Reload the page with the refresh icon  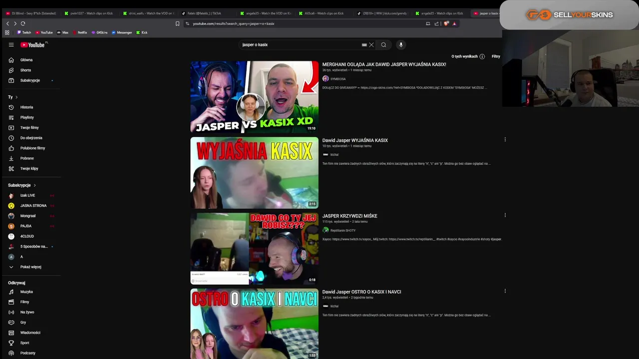(23, 23)
